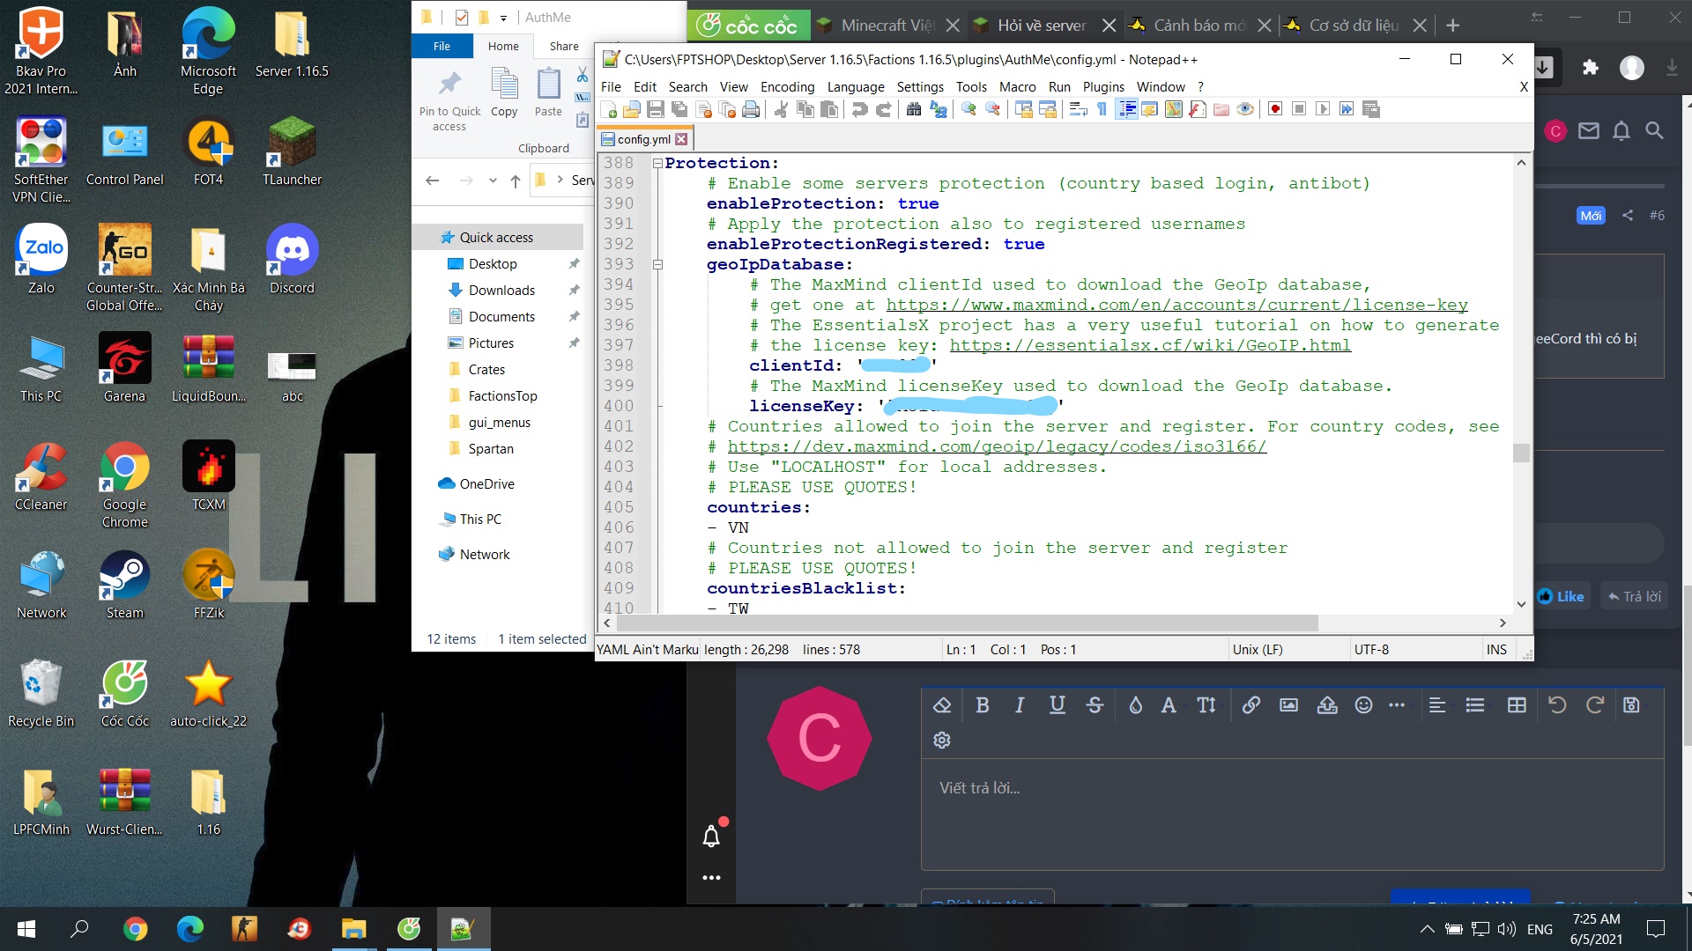Image resolution: width=1692 pixels, height=951 pixels.
Task: Click the Zoom In magnifier icon
Action: pyautogui.click(x=968, y=109)
